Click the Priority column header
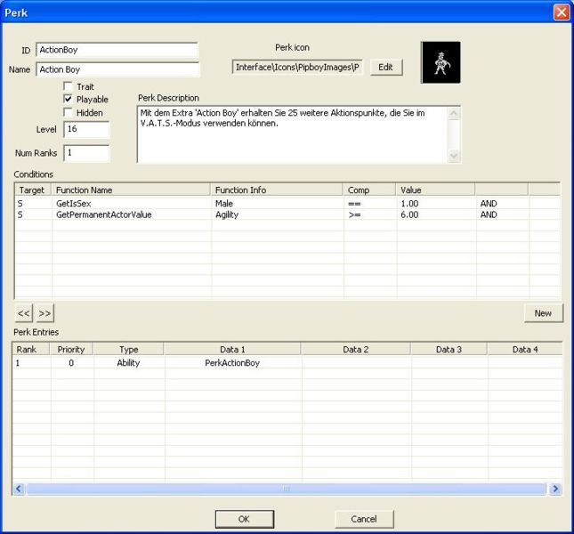This screenshot has height=534, width=574. [71, 350]
